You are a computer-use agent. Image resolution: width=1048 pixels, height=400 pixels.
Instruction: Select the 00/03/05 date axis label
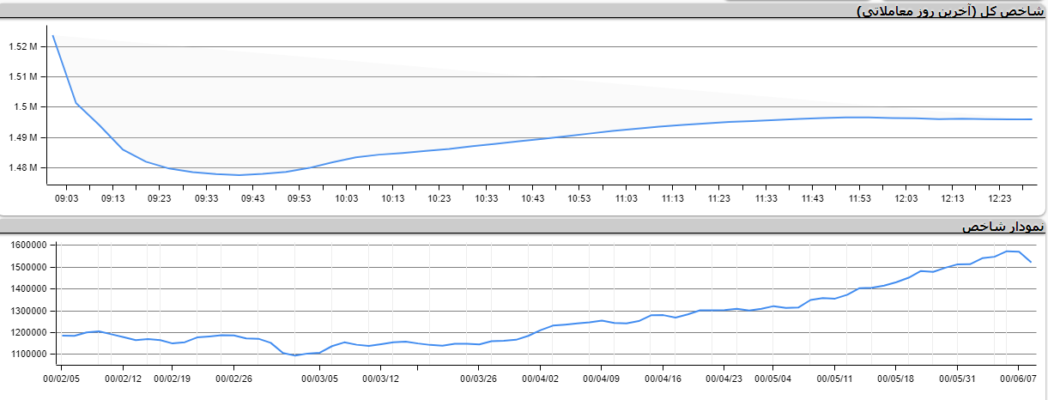[x=318, y=378]
